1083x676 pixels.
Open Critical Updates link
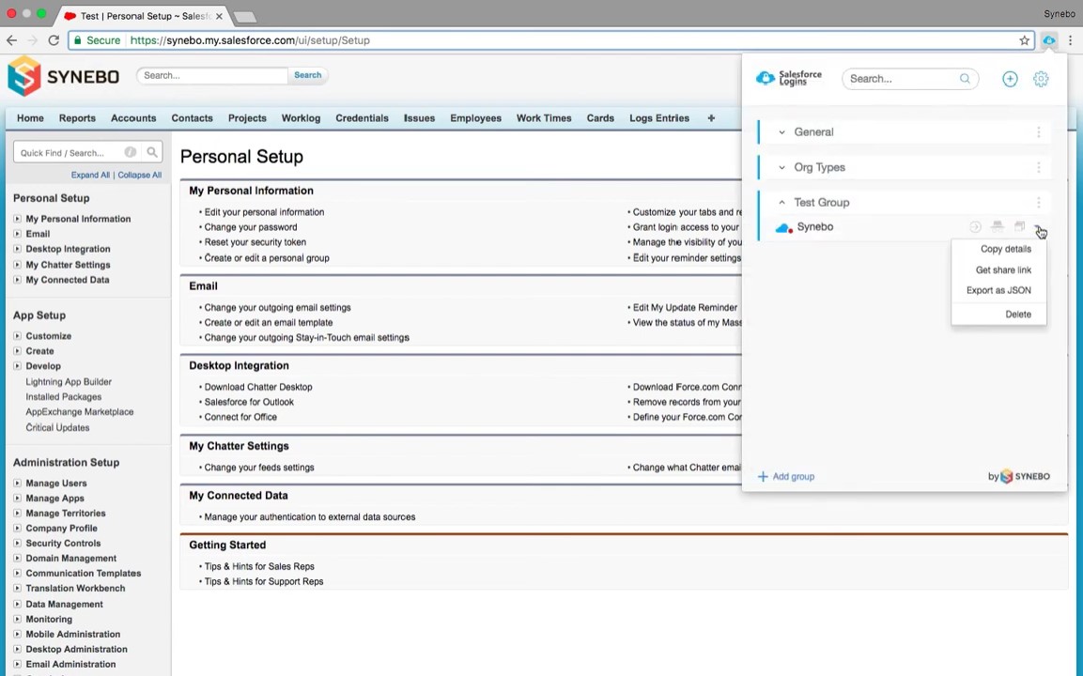tap(57, 427)
